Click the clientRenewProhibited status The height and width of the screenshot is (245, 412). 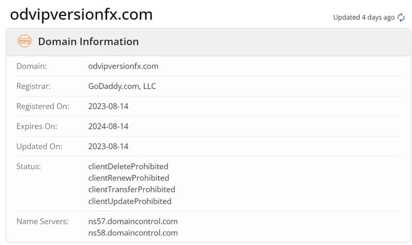[128, 178]
